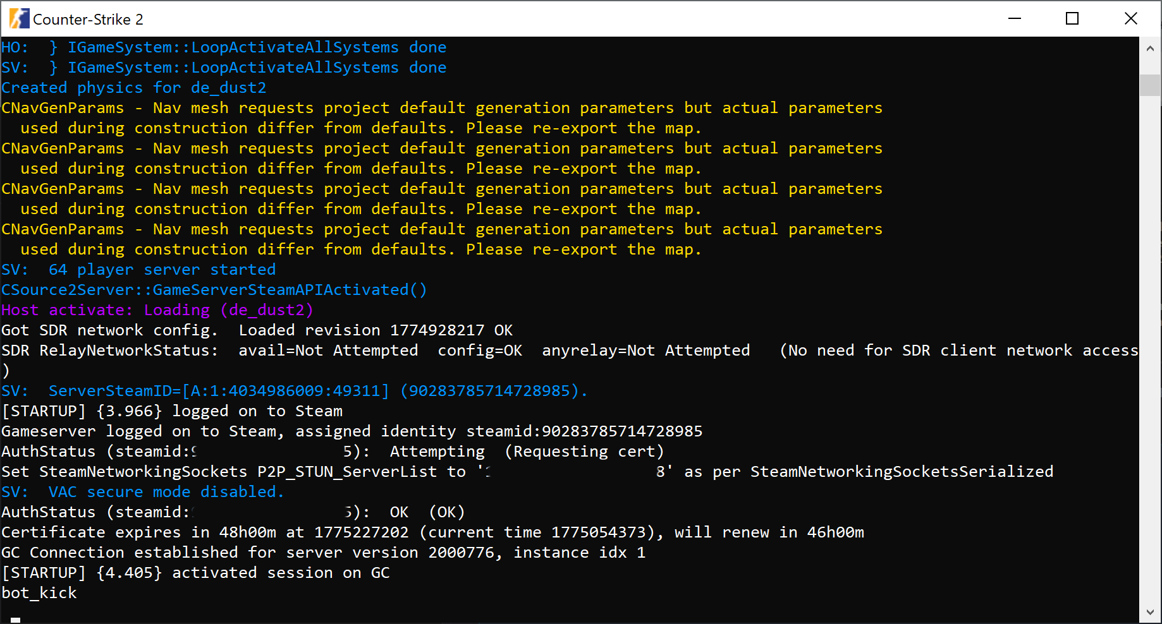Click AuthStatus 'OK (OK)' line
Viewport: 1162px width, 624px height.
(x=233, y=512)
